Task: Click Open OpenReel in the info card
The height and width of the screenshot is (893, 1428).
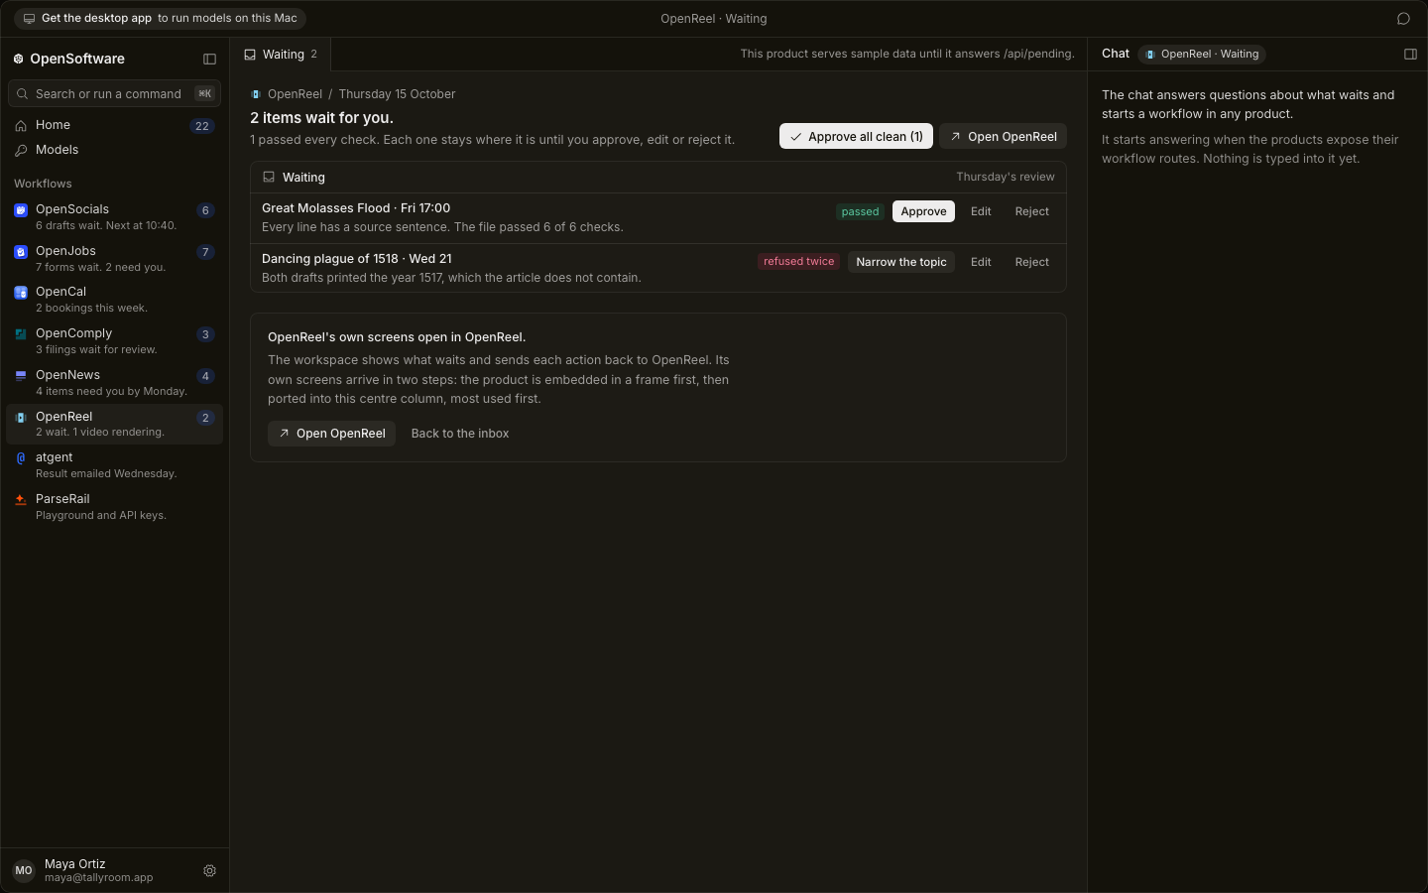Action: [x=331, y=434]
